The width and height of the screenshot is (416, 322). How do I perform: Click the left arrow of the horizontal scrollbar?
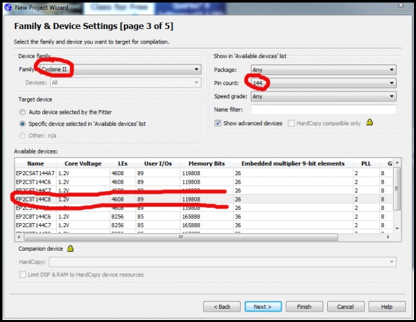point(19,237)
